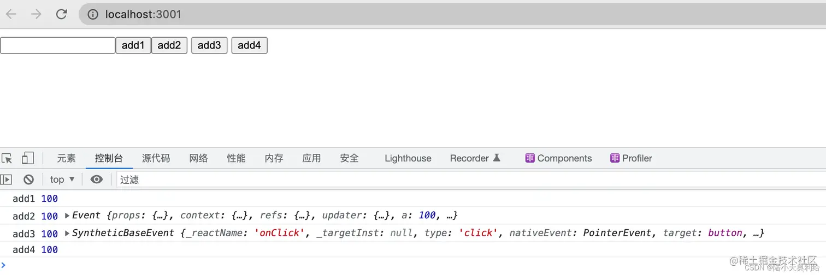
Task: Open the top context dropdown
Action: point(62,180)
